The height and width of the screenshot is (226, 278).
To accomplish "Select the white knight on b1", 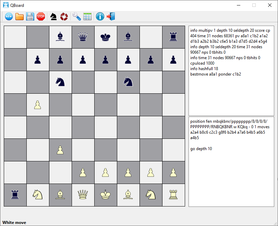I will tap(38, 195).
